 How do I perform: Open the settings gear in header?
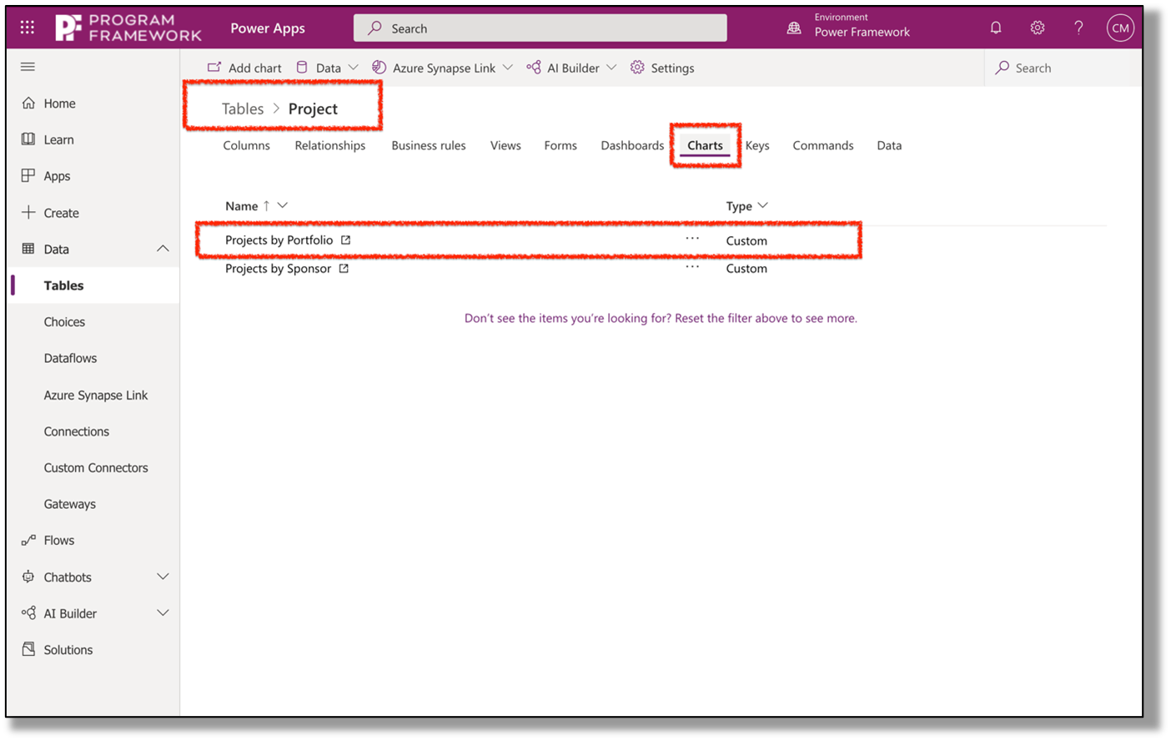pos(1037,28)
